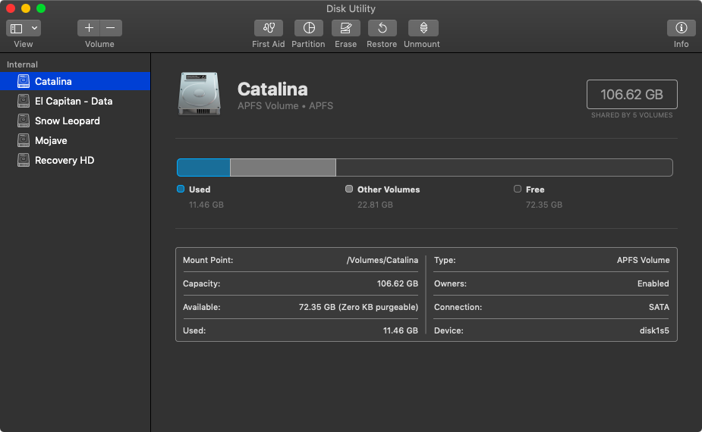Zoom window with green button
The image size is (702, 432).
tap(41, 8)
